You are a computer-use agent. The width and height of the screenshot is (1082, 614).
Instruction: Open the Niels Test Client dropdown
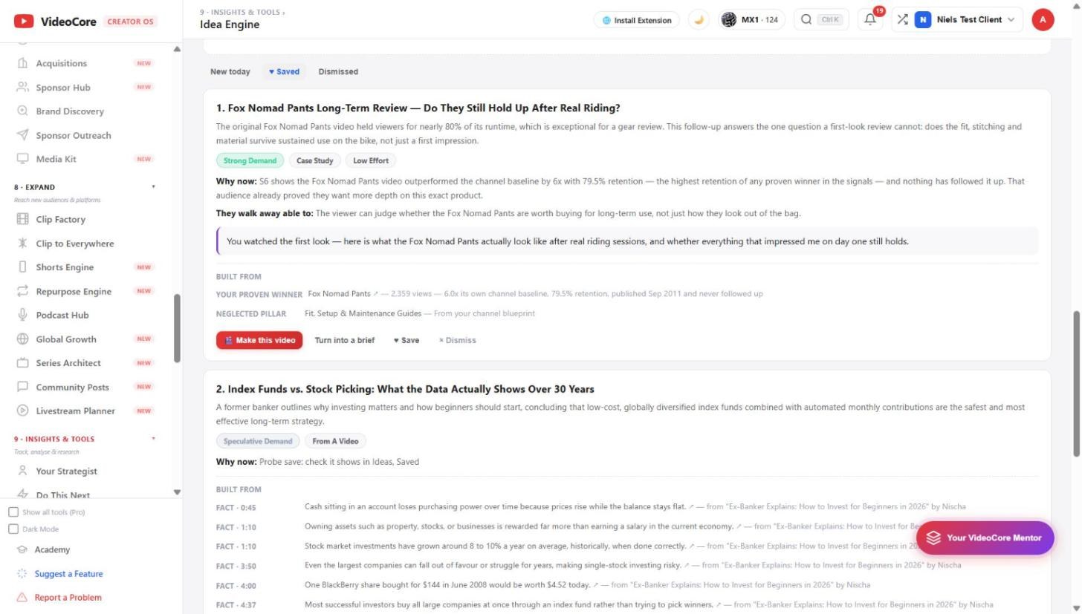965,20
